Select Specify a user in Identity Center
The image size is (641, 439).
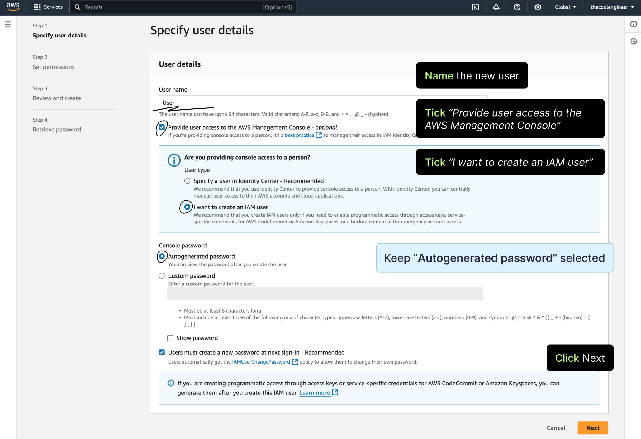tap(187, 181)
